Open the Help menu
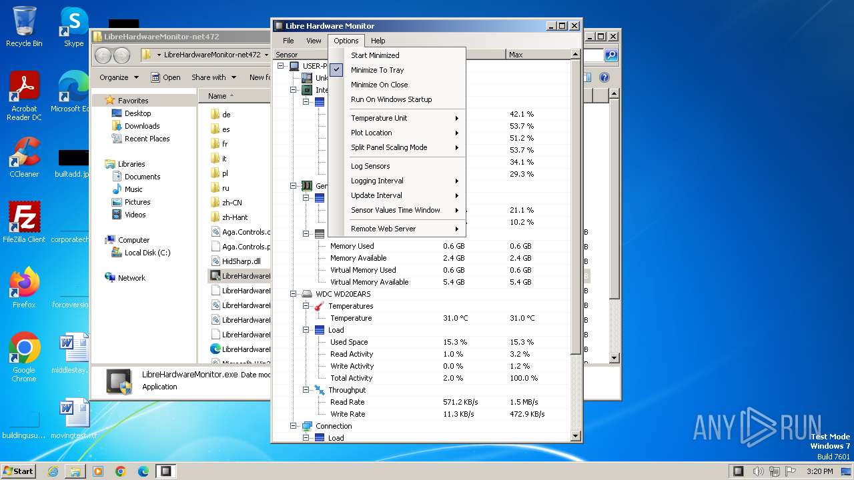Image resolution: width=854 pixels, height=480 pixels. tap(378, 41)
